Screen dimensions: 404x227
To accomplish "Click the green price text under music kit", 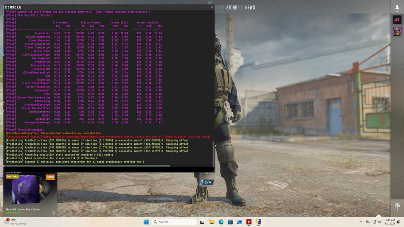I will (12, 213).
